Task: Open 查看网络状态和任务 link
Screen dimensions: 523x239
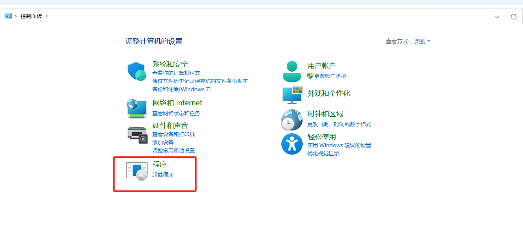Action: tap(176, 113)
